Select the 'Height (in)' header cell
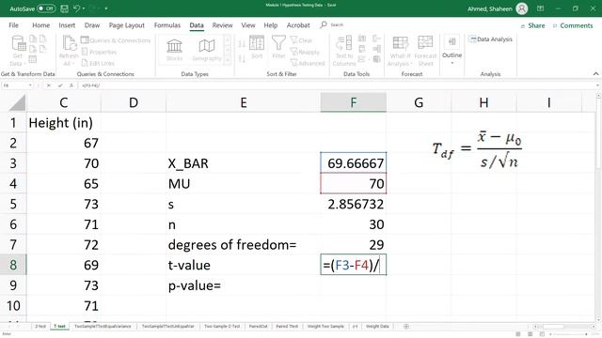602x338 pixels. 64,123
